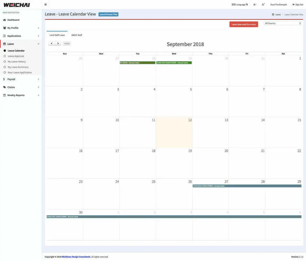Click the today button above the calendar

[67, 43]
